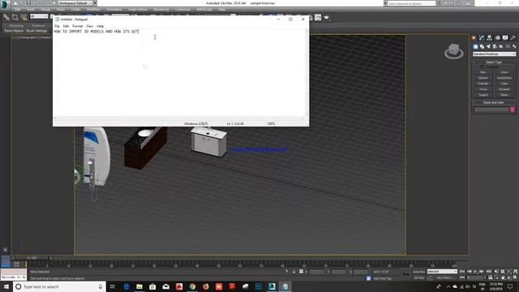Open the Utilities panel (hammer icon)
Viewport: 519px width, 292px height.
click(513, 38)
